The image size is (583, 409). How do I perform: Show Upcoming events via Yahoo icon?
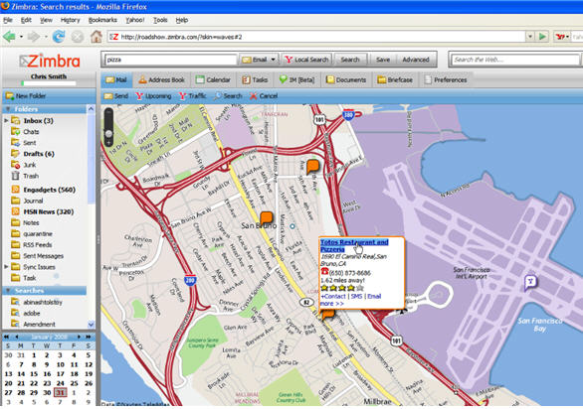coord(153,96)
